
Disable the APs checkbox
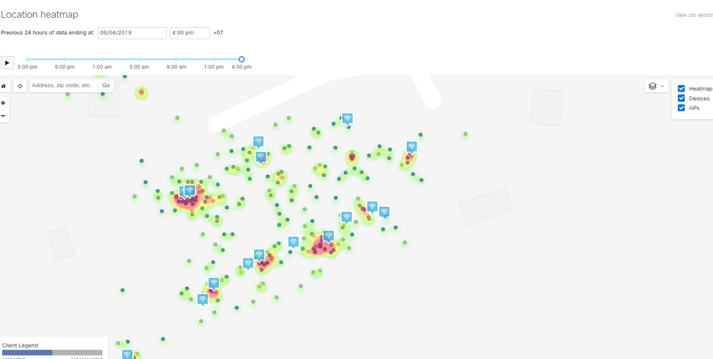tap(682, 108)
